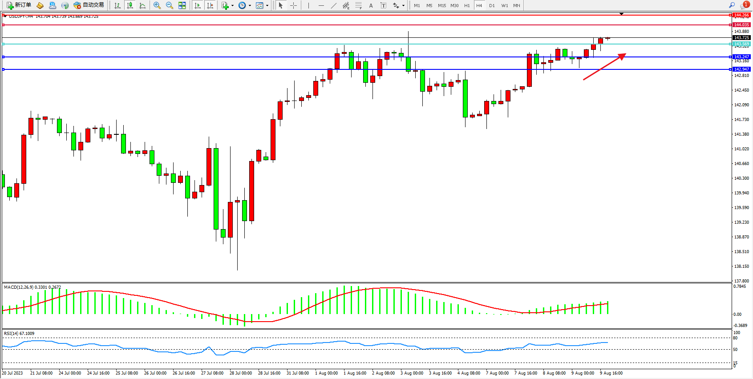The width and height of the screenshot is (753, 379).
Task: Select the crosshair tool
Action: point(293,5)
